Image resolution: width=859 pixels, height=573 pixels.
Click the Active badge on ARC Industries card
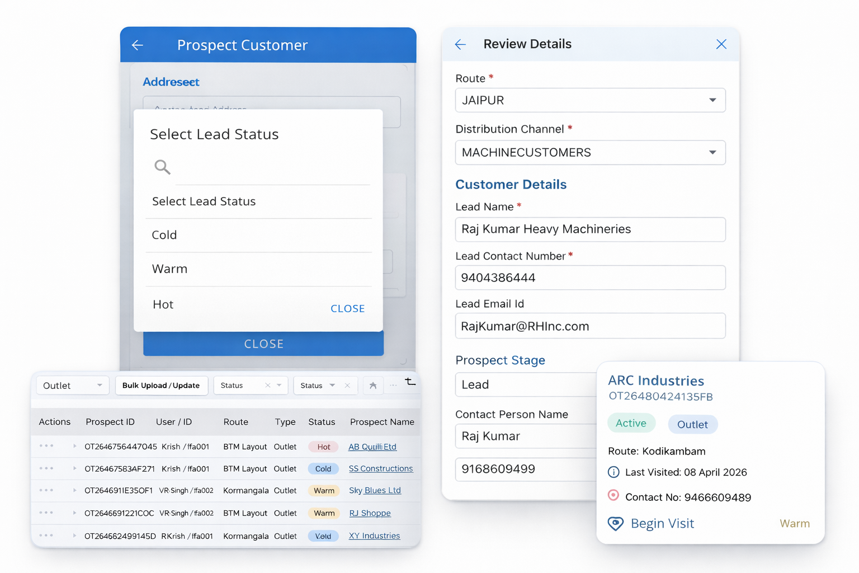pyautogui.click(x=631, y=424)
